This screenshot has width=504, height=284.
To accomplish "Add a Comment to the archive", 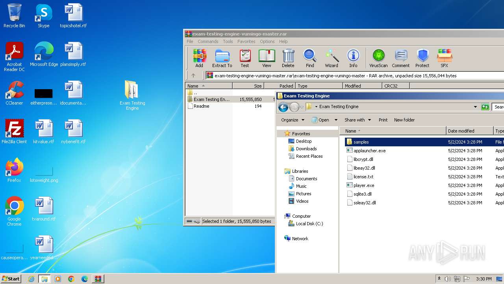I will point(401,58).
